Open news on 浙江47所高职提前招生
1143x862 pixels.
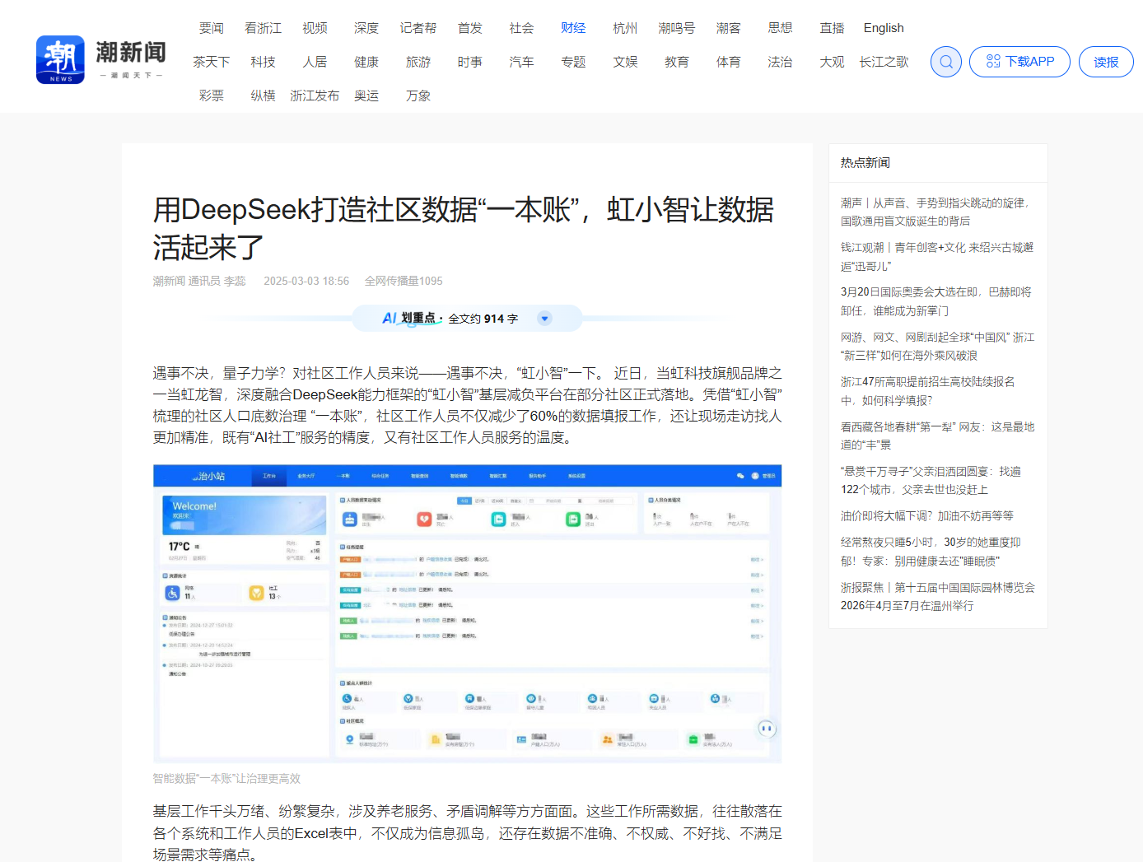click(x=927, y=391)
